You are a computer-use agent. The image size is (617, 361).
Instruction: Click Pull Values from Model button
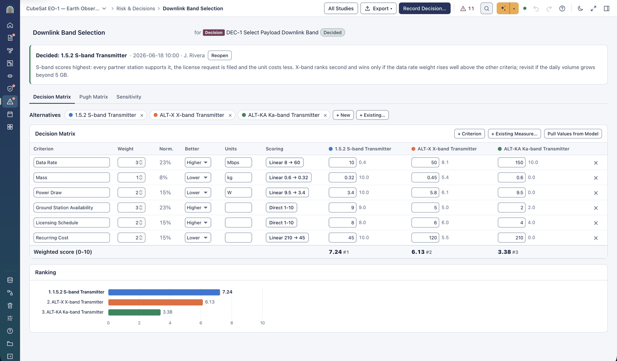coord(573,134)
